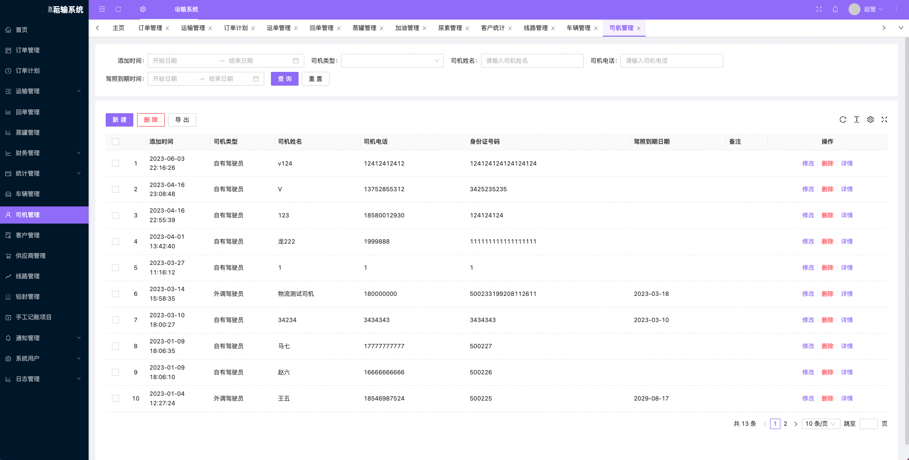909x460 pixels.
Task: Open calendar icon of 添加时间 date range
Action: click(296, 60)
